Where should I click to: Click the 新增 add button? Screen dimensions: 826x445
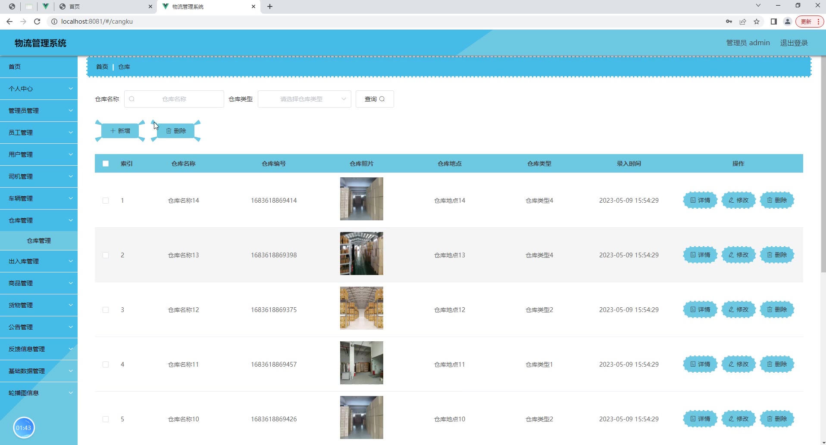(120, 131)
